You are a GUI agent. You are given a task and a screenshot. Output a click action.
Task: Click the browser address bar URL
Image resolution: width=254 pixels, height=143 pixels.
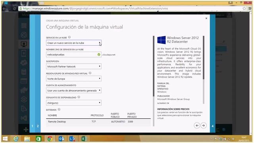[95, 8]
